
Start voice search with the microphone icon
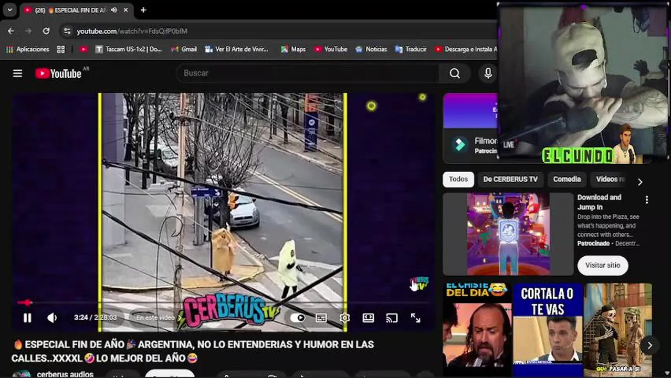[488, 73]
